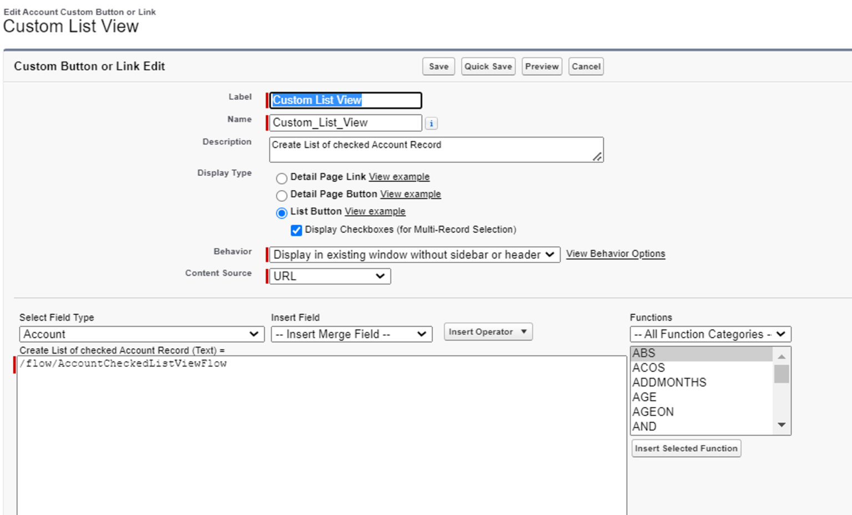
Task: Expand the All Function Categories dropdown
Action: [x=710, y=334]
